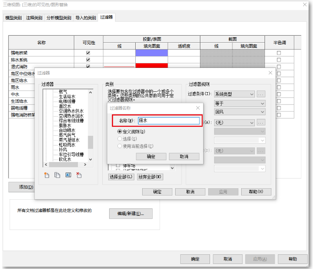Click the filter list scroll-right arrow
Screen dimensions: 315x269
[x=85, y=165]
